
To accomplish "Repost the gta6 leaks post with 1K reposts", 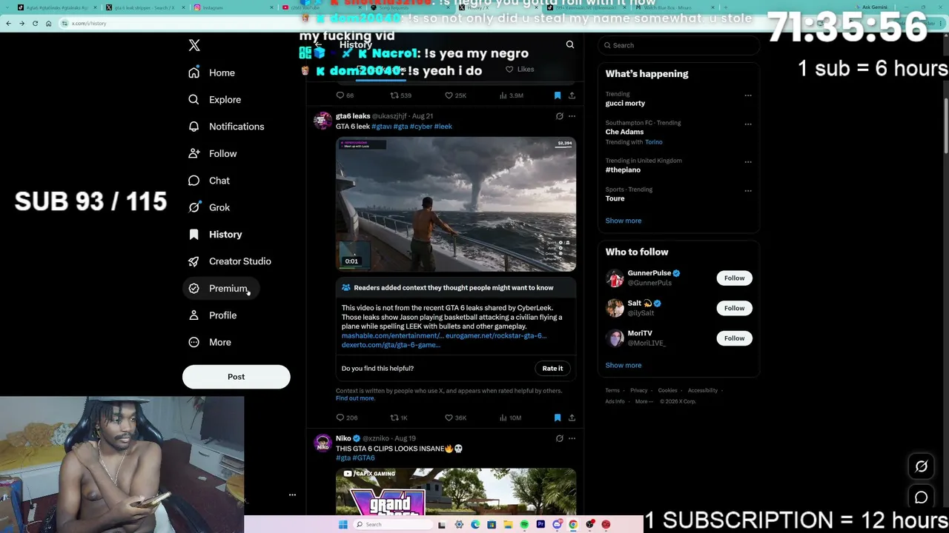I will coord(399,418).
